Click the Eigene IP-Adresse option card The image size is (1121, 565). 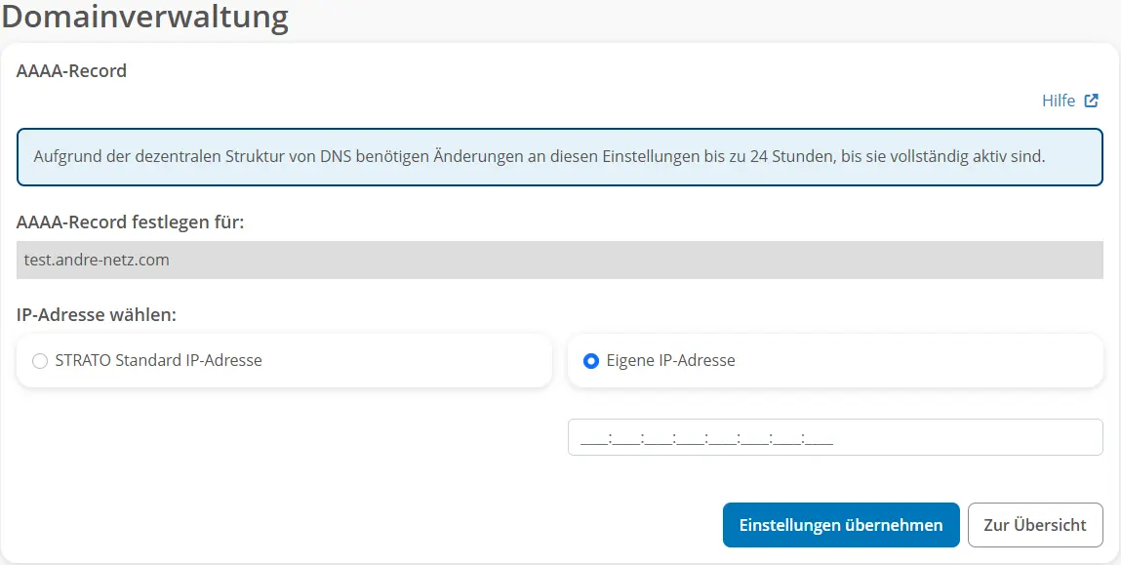834,360
